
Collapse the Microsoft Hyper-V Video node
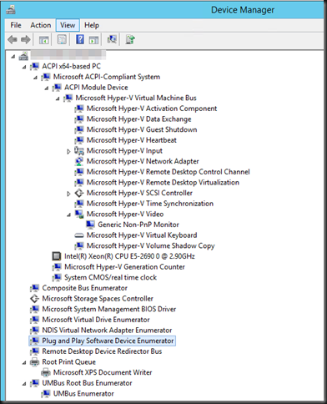(x=68, y=215)
